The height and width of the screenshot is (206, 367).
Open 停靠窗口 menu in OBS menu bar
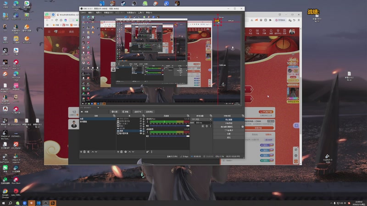pos(108,13)
